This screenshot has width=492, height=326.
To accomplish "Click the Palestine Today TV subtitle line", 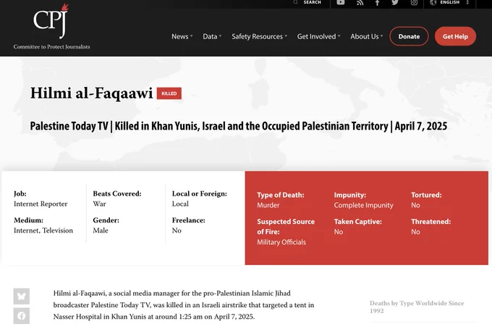I will point(239,126).
